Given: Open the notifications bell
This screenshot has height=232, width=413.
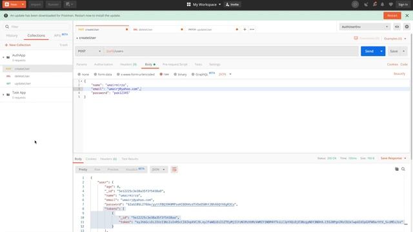Looking at the screenshot, I should [383, 5].
